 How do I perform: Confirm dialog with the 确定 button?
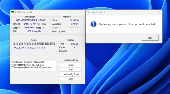coord(150,38)
